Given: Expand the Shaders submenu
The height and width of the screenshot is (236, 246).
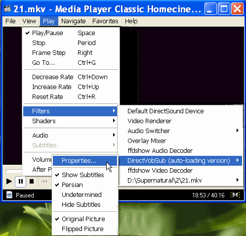Looking at the screenshot, I should click(70, 121).
